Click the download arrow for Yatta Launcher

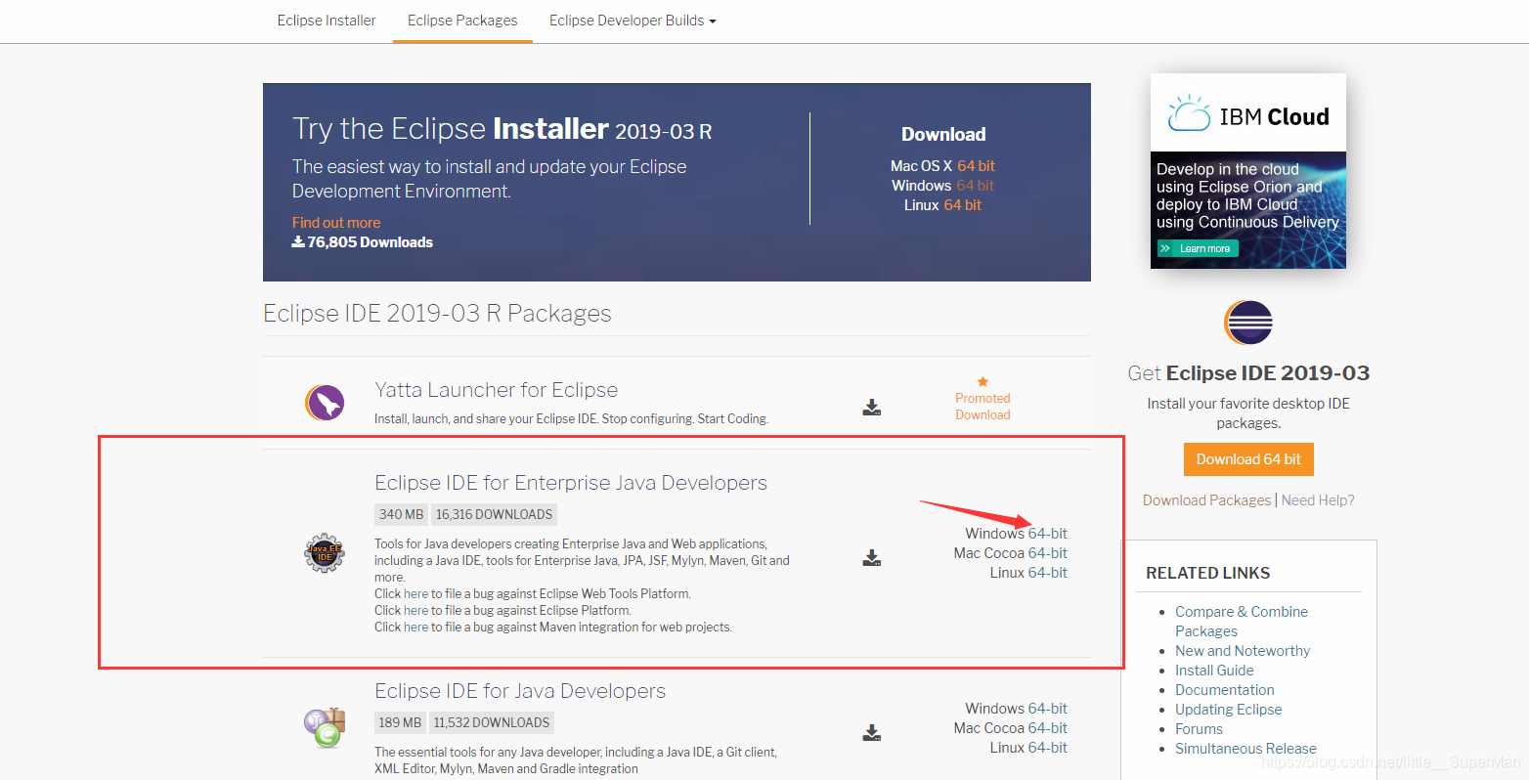pyautogui.click(x=871, y=408)
